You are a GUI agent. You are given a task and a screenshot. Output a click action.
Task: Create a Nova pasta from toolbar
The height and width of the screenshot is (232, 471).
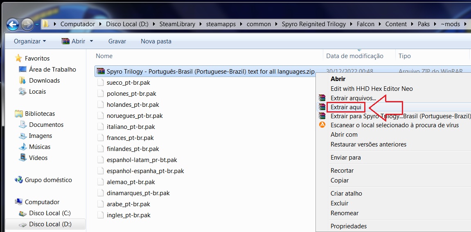[x=156, y=41]
